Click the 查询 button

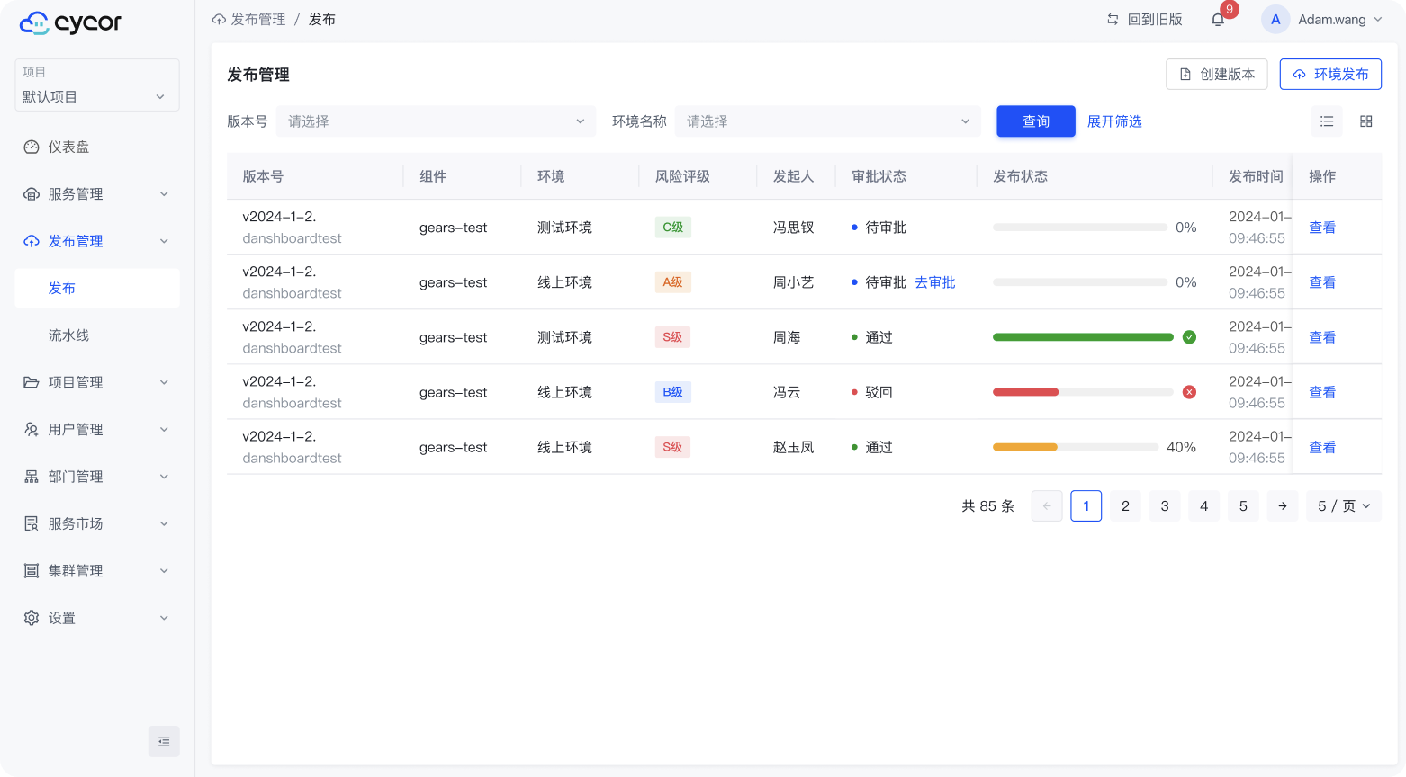pyautogui.click(x=1035, y=121)
